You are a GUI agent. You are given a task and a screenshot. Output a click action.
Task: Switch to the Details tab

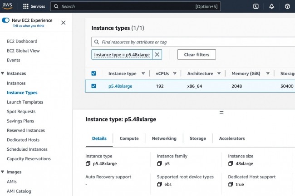point(99,139)
